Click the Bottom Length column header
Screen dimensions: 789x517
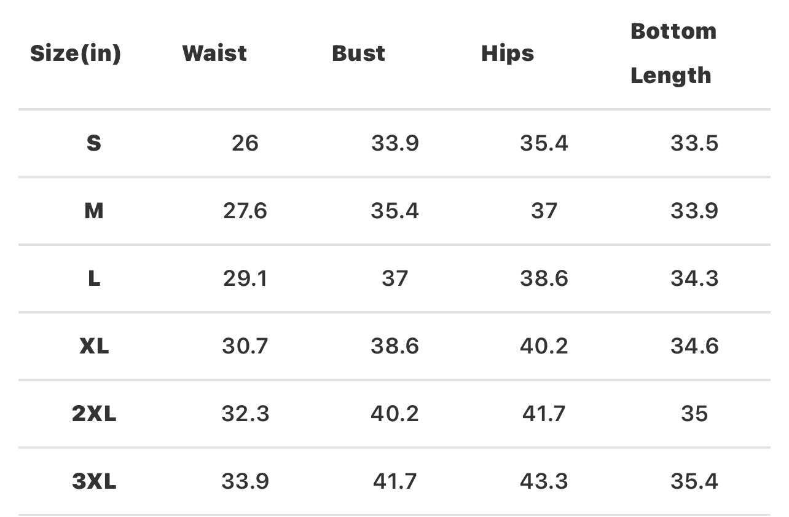pos(673,53)
